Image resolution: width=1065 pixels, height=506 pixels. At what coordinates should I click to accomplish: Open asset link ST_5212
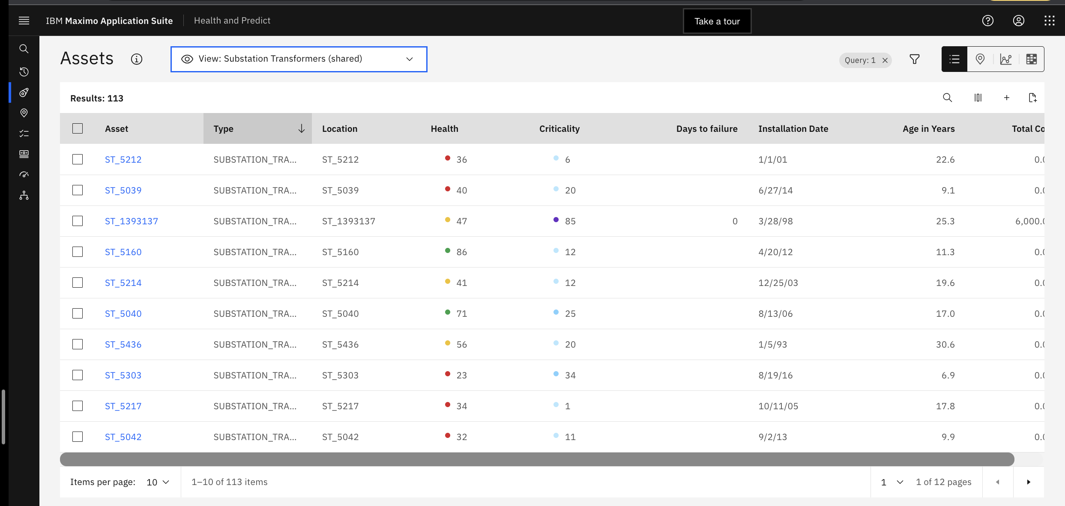tap(123, 159)
